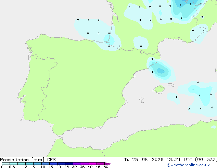This screenshot has height=168, width=217.
Task: Click the 30–35 mm purple legend swatch
Action: tap(77, 164)
